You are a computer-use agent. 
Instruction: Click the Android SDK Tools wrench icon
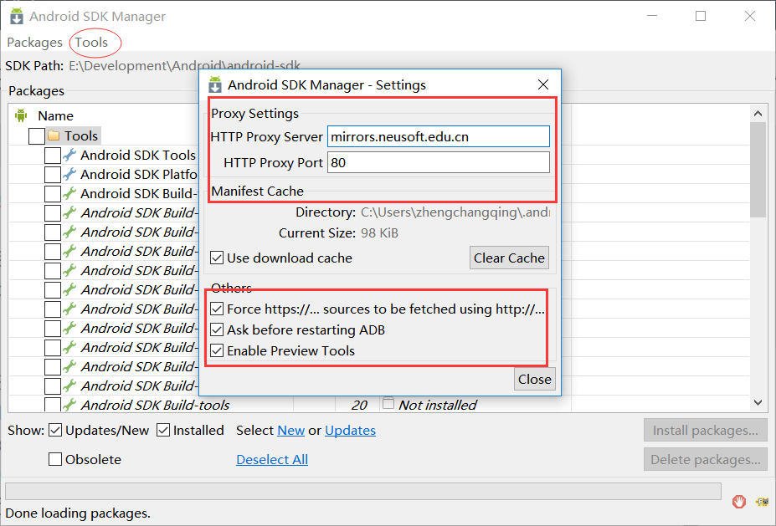[69, 155]
